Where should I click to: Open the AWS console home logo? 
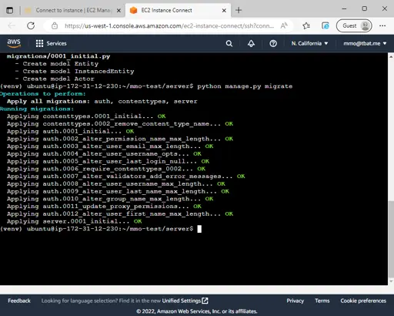point(14,43)
